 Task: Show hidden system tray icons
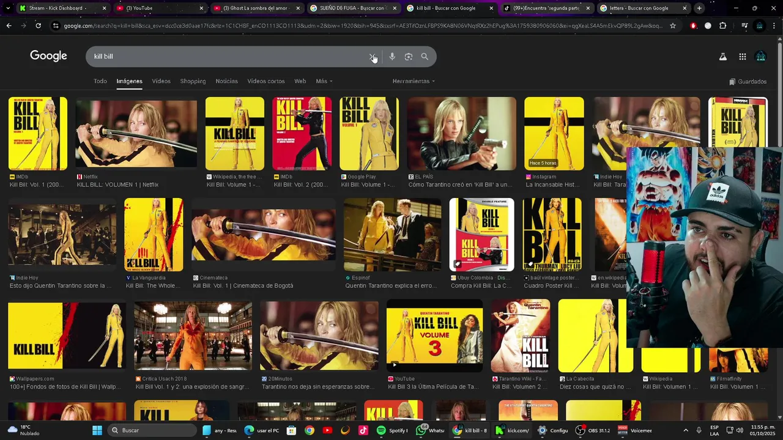685,430
